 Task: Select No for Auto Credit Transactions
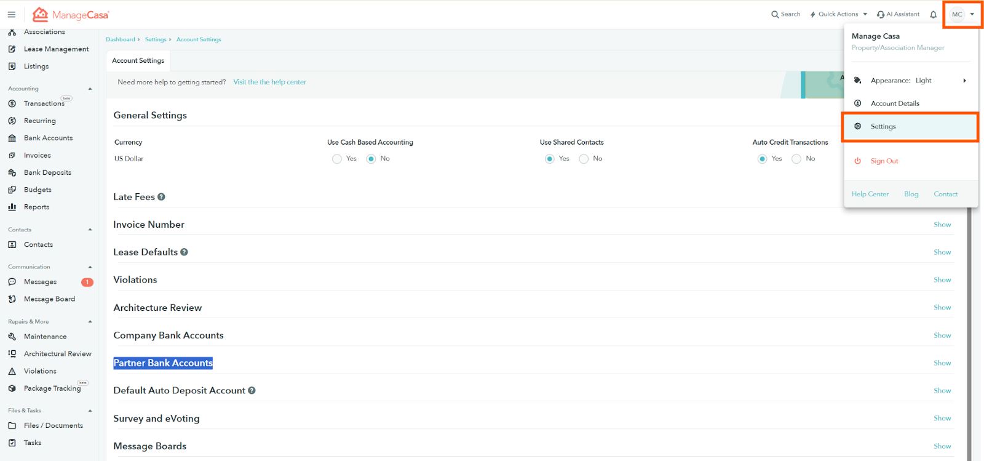[x=796, y=159]
